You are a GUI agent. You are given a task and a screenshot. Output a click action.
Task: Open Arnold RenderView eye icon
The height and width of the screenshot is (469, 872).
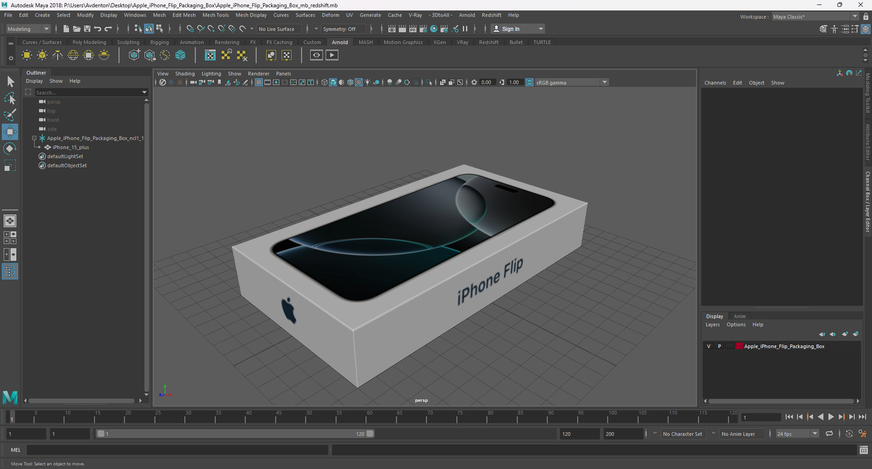(317, 55)
